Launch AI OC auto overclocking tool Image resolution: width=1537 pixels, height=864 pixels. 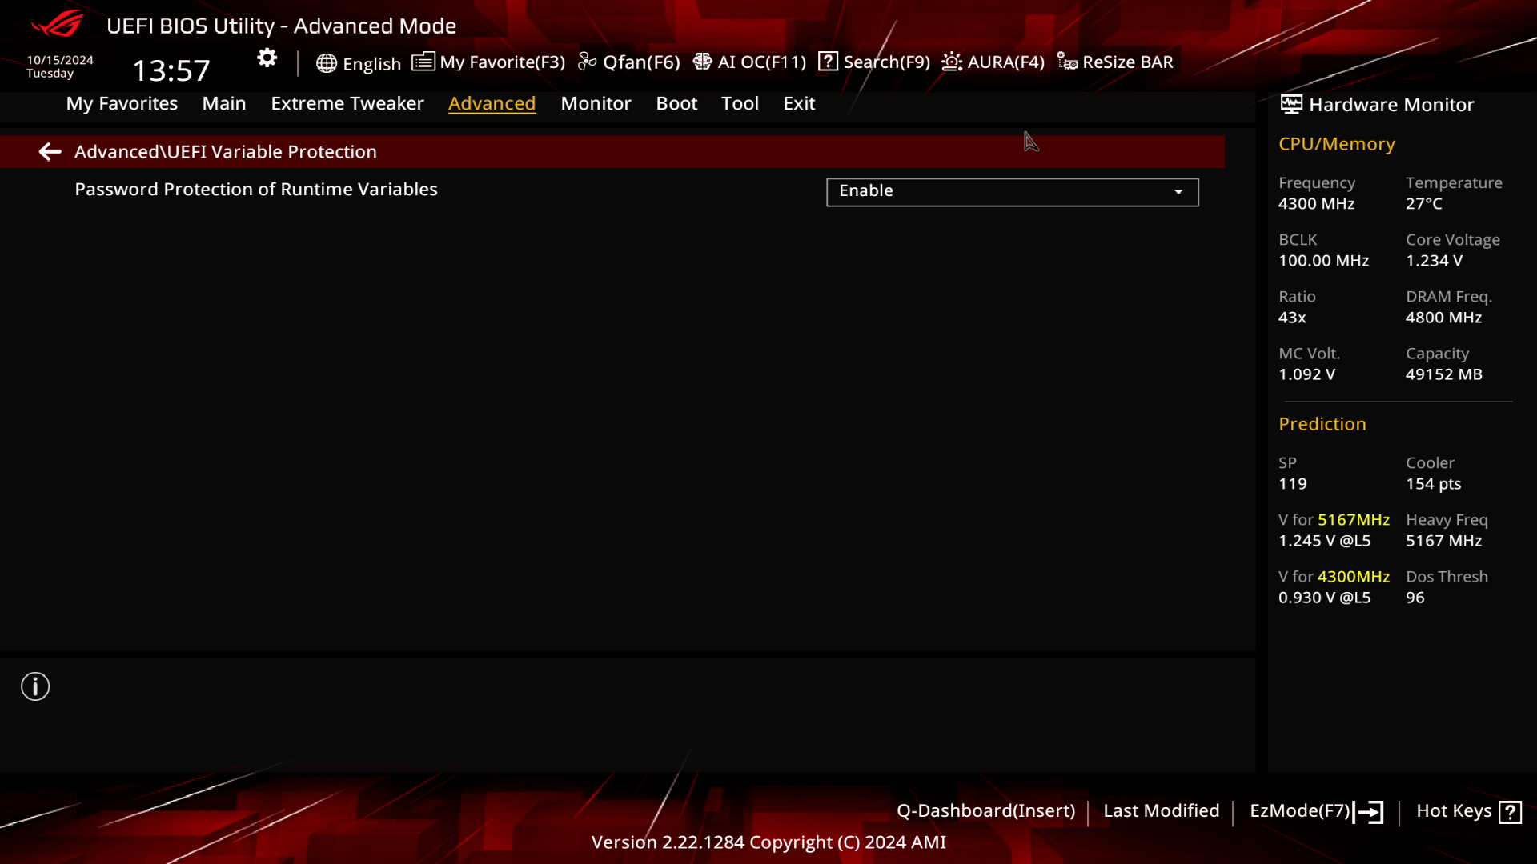pyautogui.click(x=752, y=61)
